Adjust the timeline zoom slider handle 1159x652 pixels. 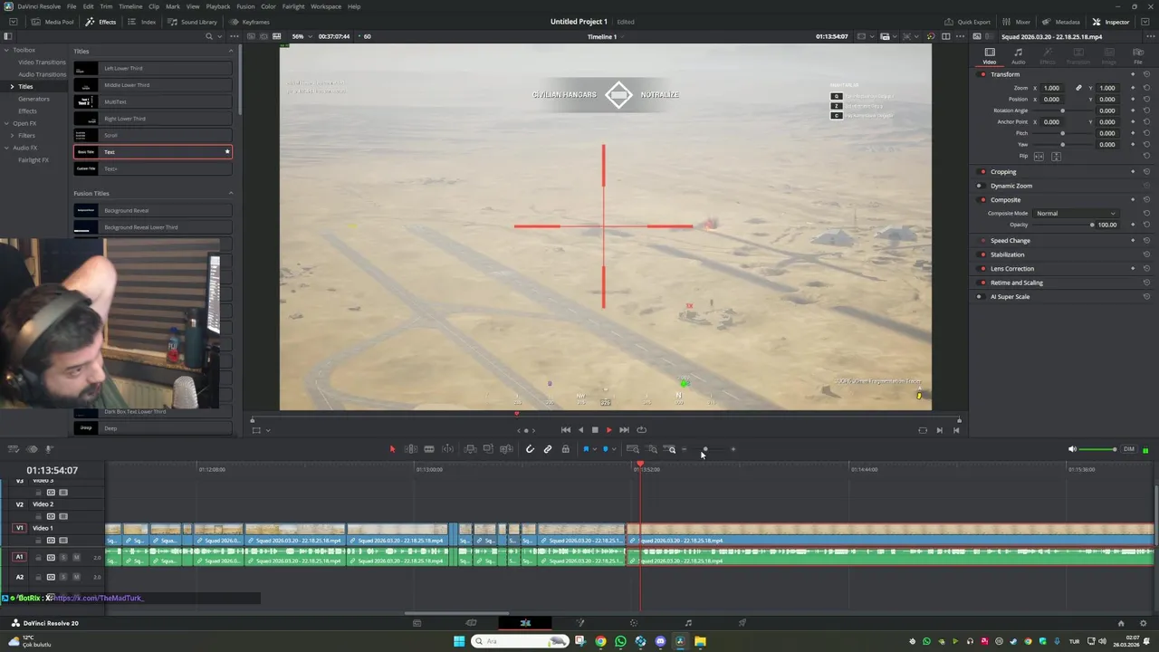tap(705, 449)
